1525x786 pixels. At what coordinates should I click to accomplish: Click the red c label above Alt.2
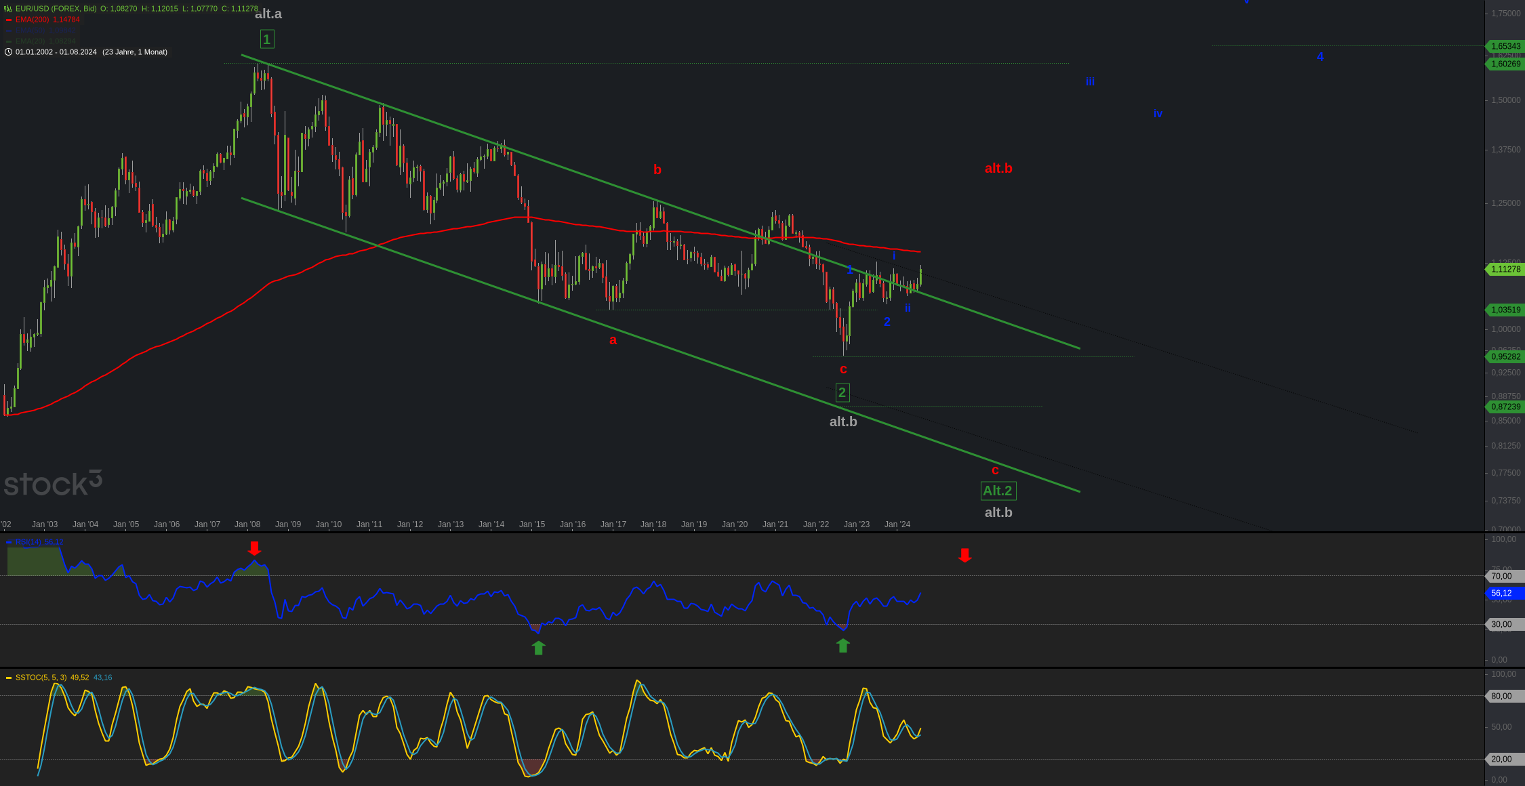[x=995, y=470]
